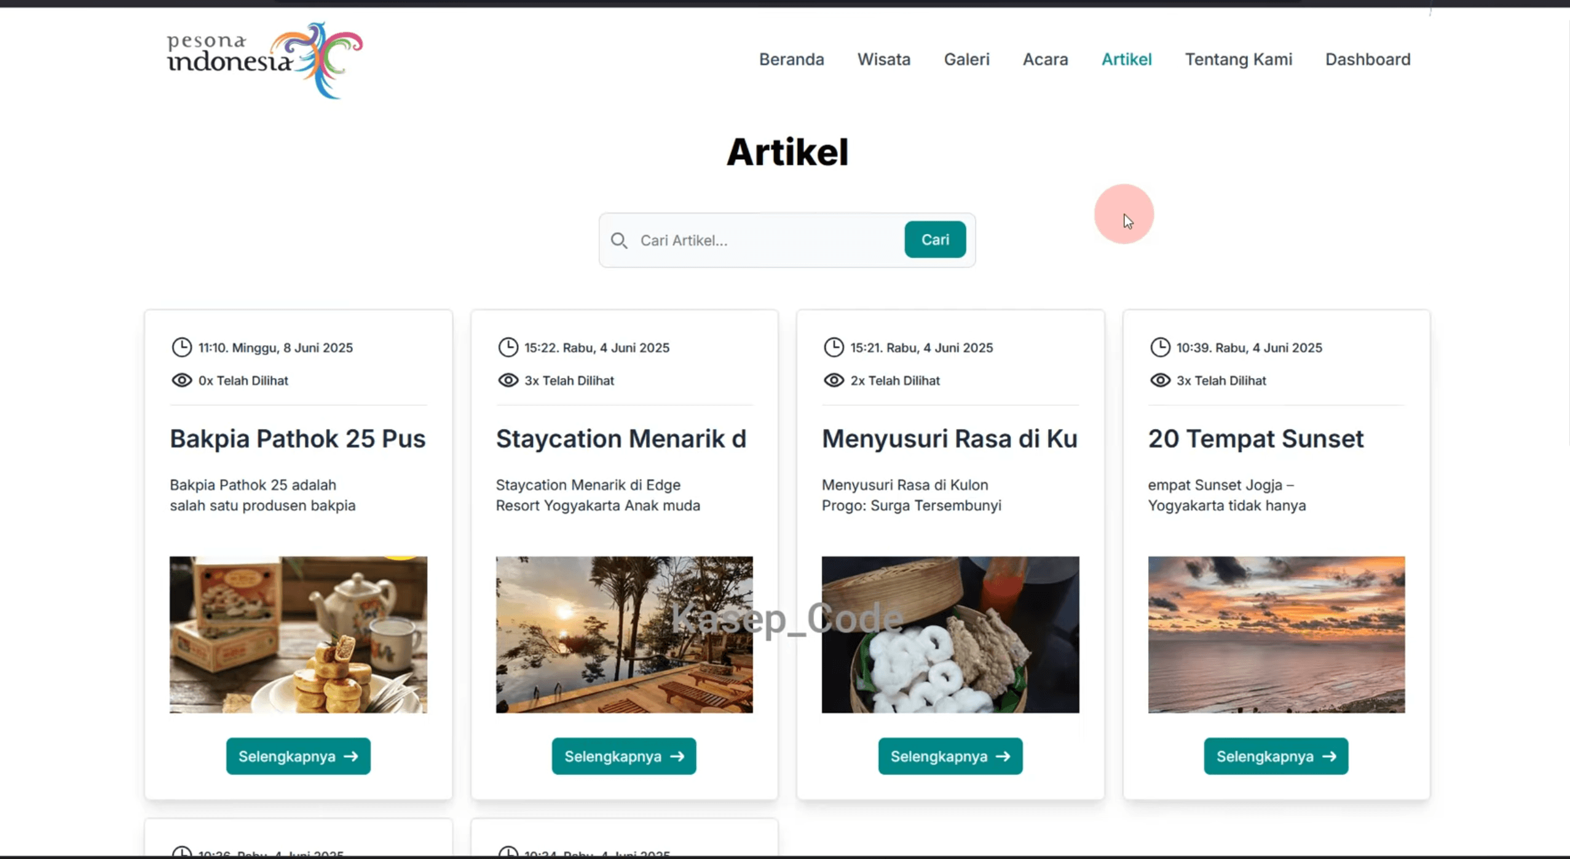Click excerpt 'Bakpia Pathok 25 adalah'

tap(253, 485)
